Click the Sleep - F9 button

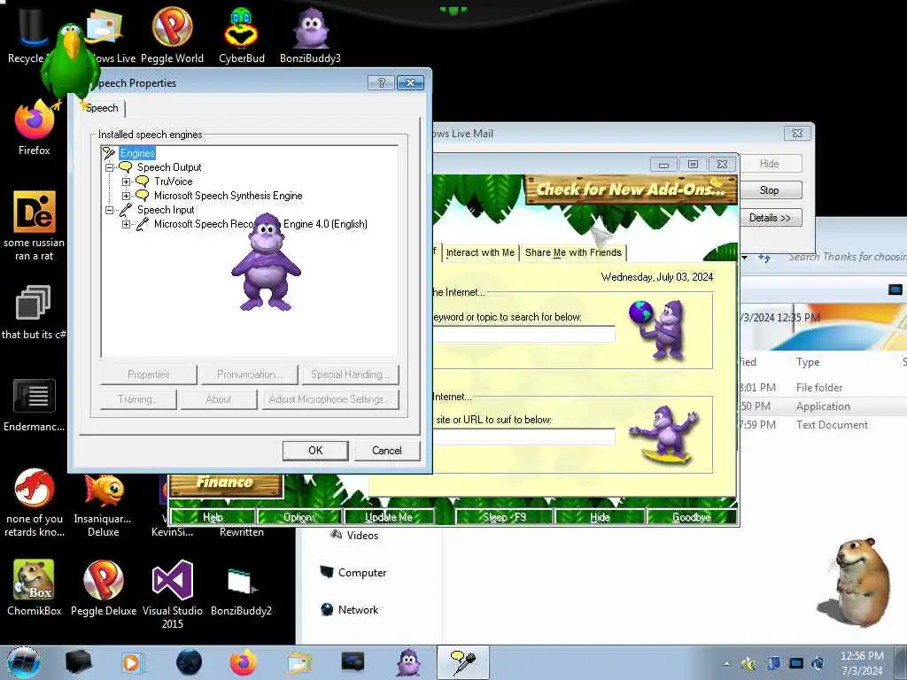tap(504, 517)
